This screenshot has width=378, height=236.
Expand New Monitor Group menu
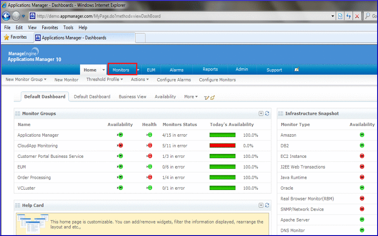point(45,79)
